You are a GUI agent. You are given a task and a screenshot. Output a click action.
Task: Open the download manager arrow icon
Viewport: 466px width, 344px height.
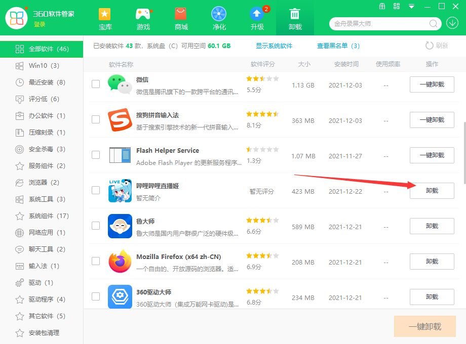click(x=452, y=23)
